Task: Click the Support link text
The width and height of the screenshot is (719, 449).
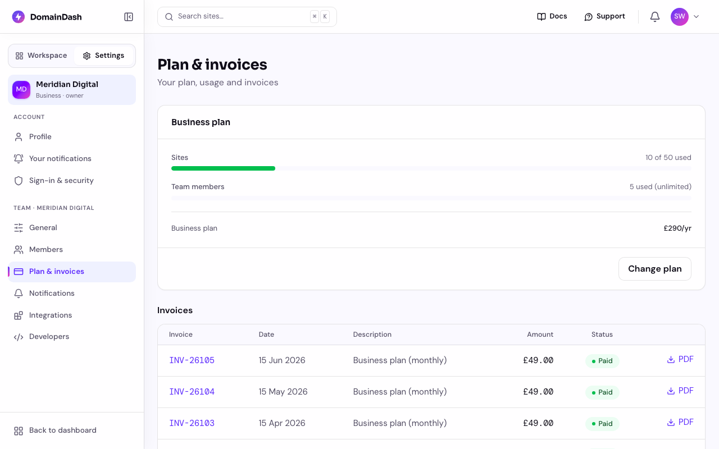Action: tap(611, 16)
